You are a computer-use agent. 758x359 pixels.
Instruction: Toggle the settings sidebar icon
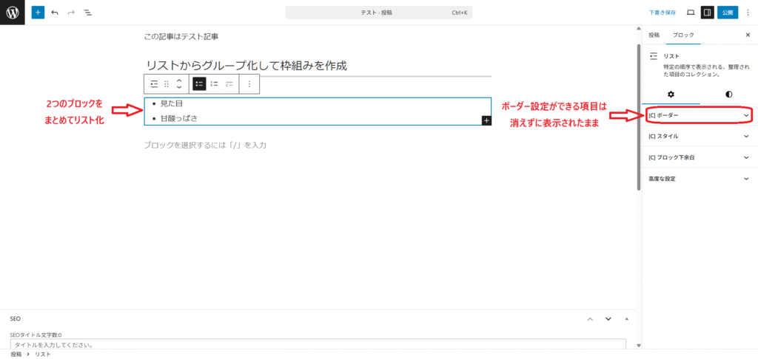[707, 13]
